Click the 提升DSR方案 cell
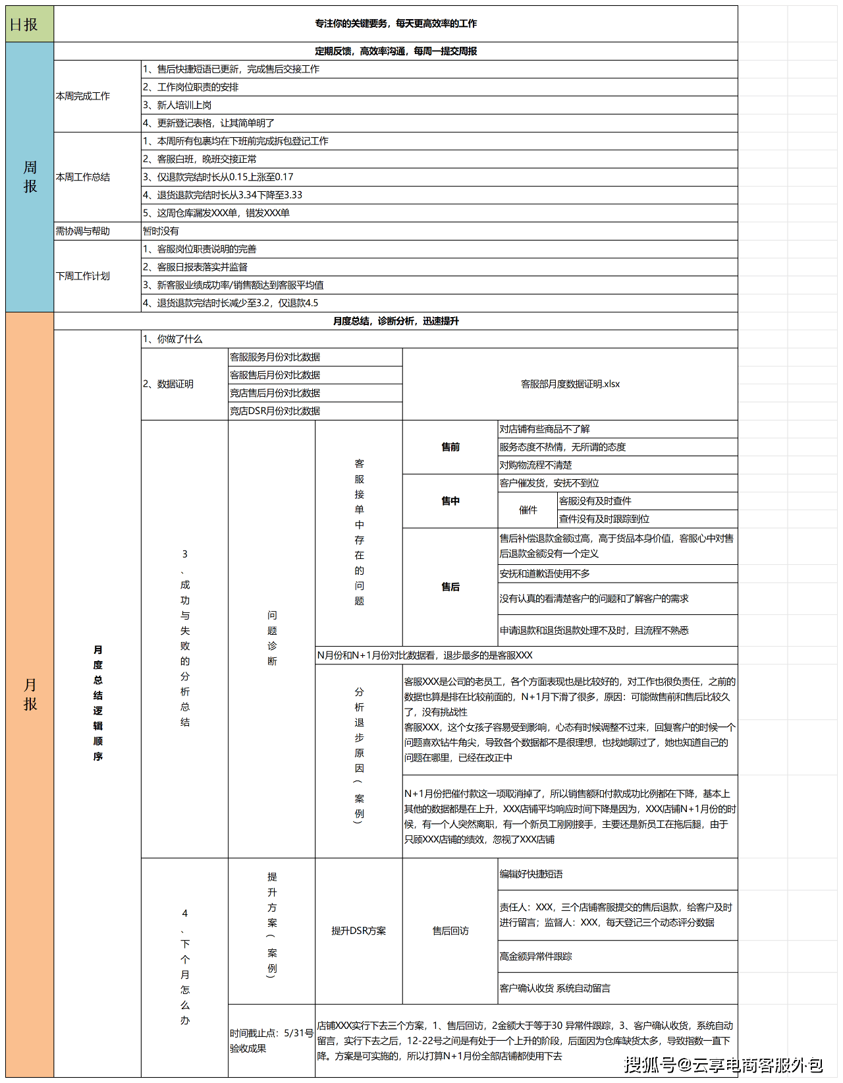Viewport: 843px width, 1083px height. (359, 931)
